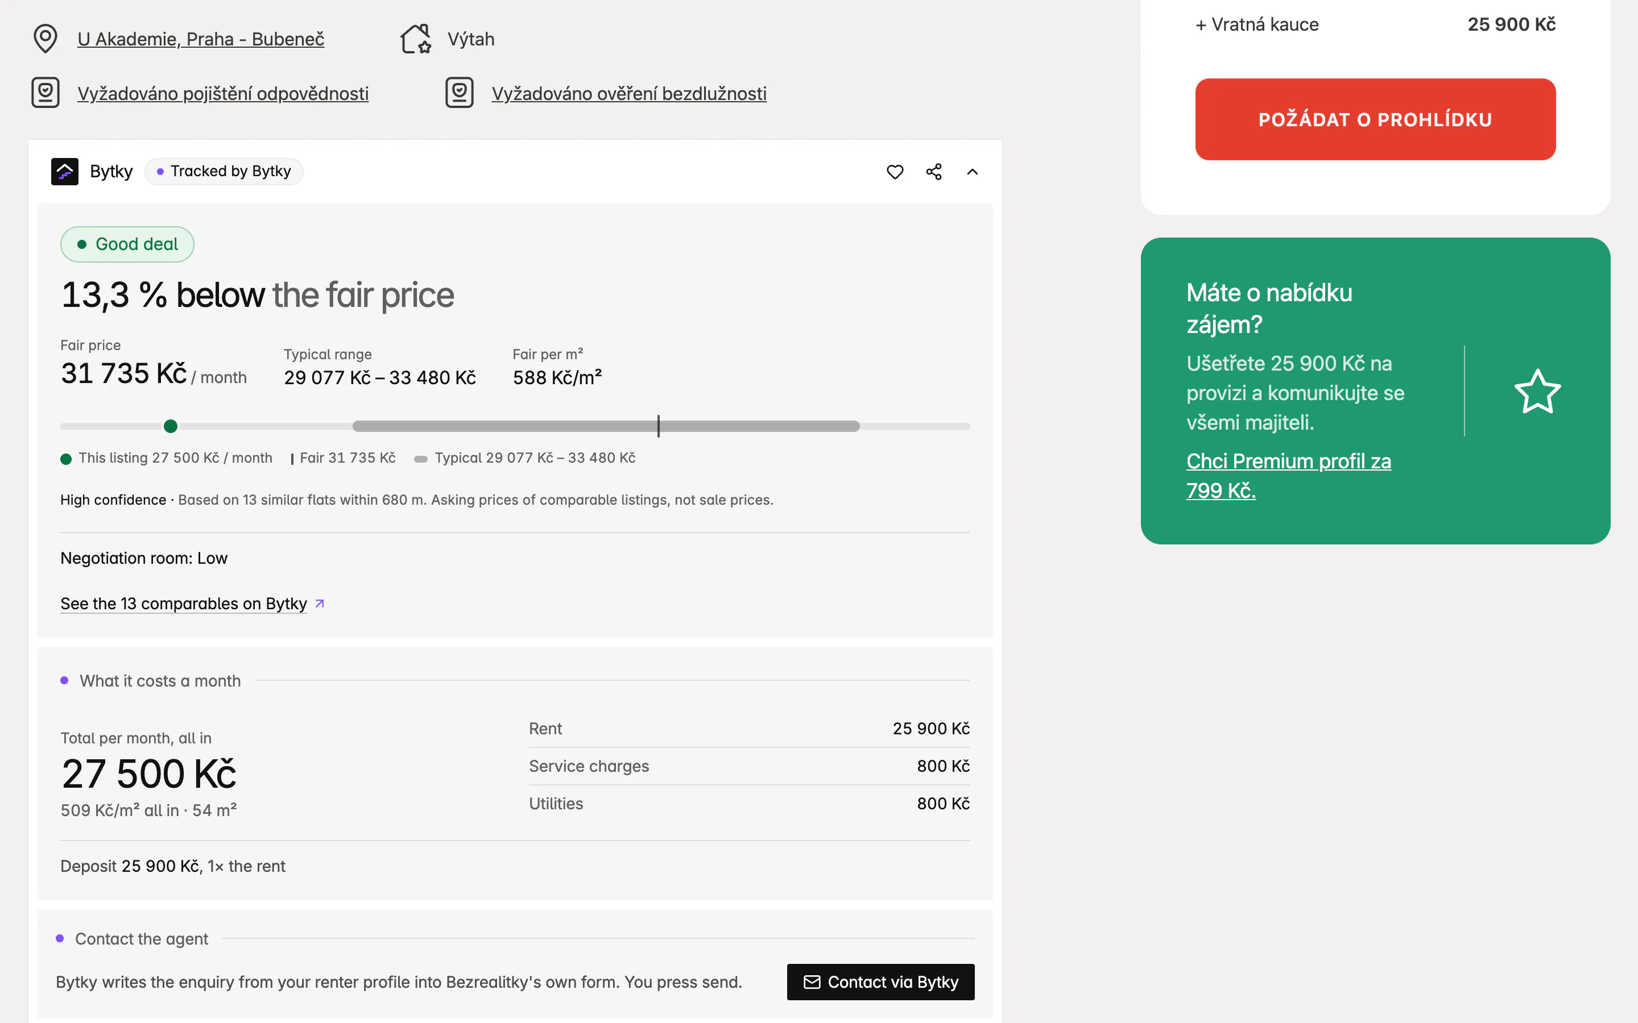Click POŽÁDAT O PROHLÍDKU button

click(1375, 119)
